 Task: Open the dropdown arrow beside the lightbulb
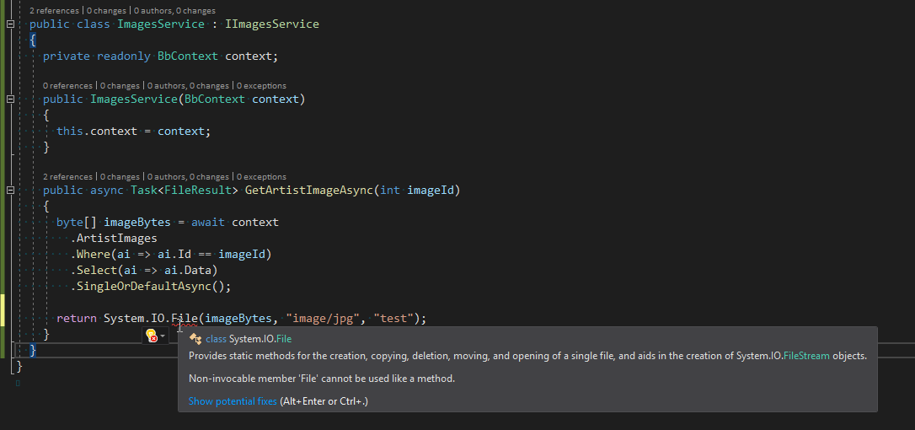[x=163, y=336]
